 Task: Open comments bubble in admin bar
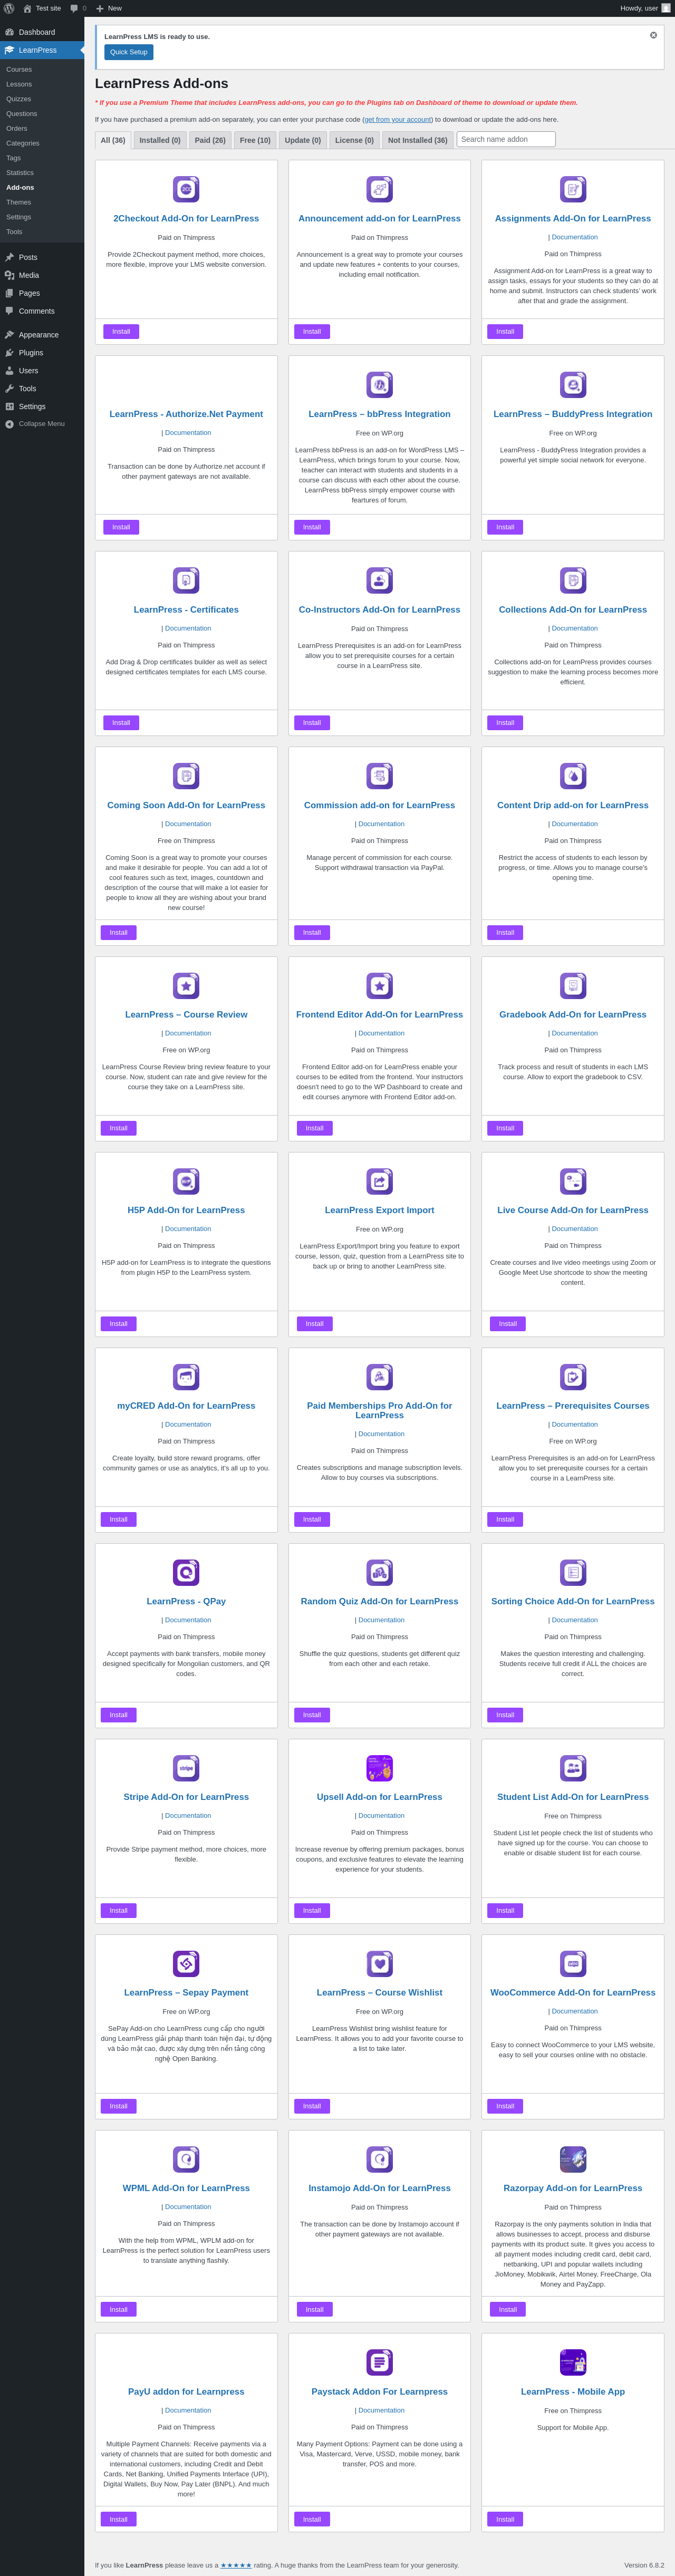(x=78, y=8)
